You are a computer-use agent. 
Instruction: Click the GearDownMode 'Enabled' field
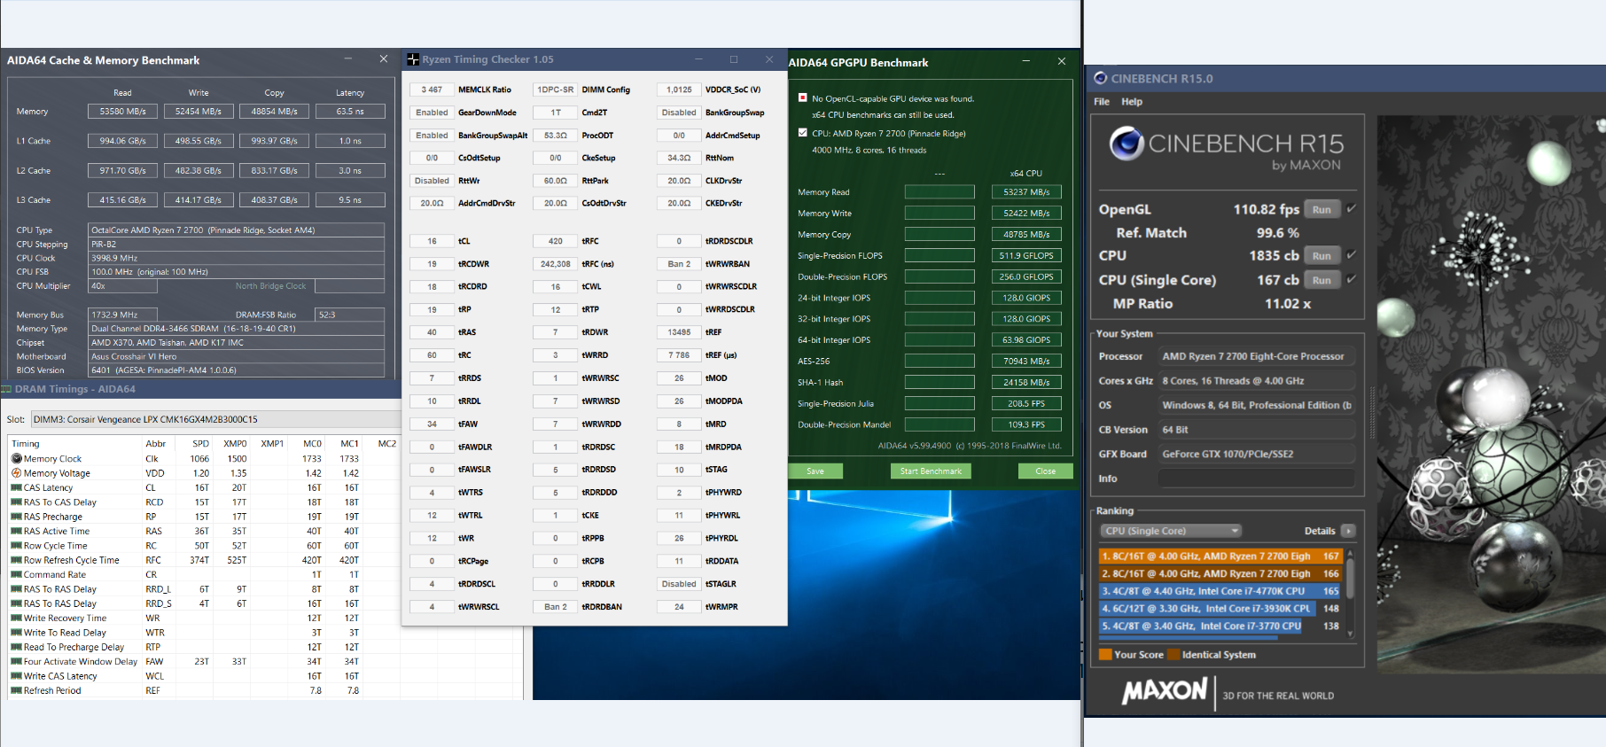pos(432,113)
